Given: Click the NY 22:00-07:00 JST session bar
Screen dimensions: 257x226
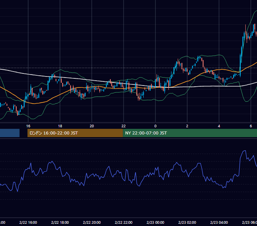Looking at the screenshot, I should (190, 133).
